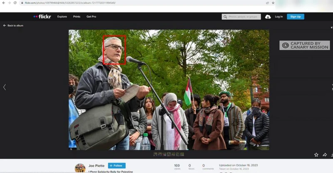This screenshot has width=333, height=173.
Task: Reload the page in the browser
Action: click(15, 3)
